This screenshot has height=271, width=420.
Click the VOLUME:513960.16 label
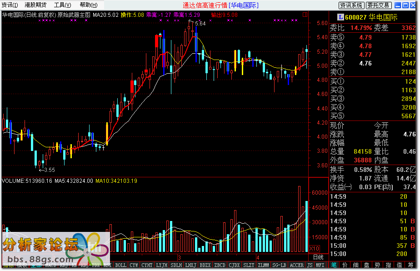pos(27,181)
